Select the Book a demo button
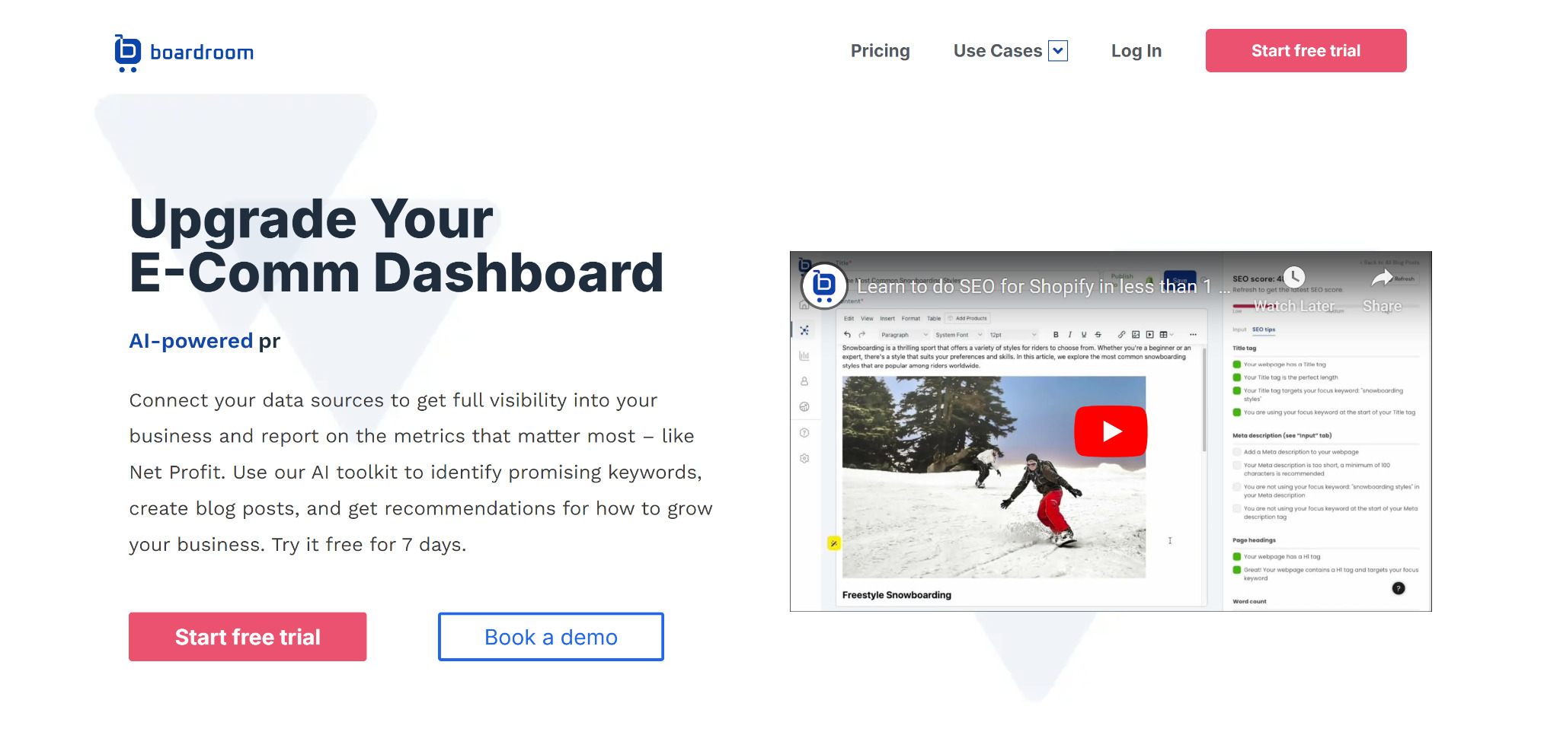1560x732 pixels. click(x=551, y=637)
